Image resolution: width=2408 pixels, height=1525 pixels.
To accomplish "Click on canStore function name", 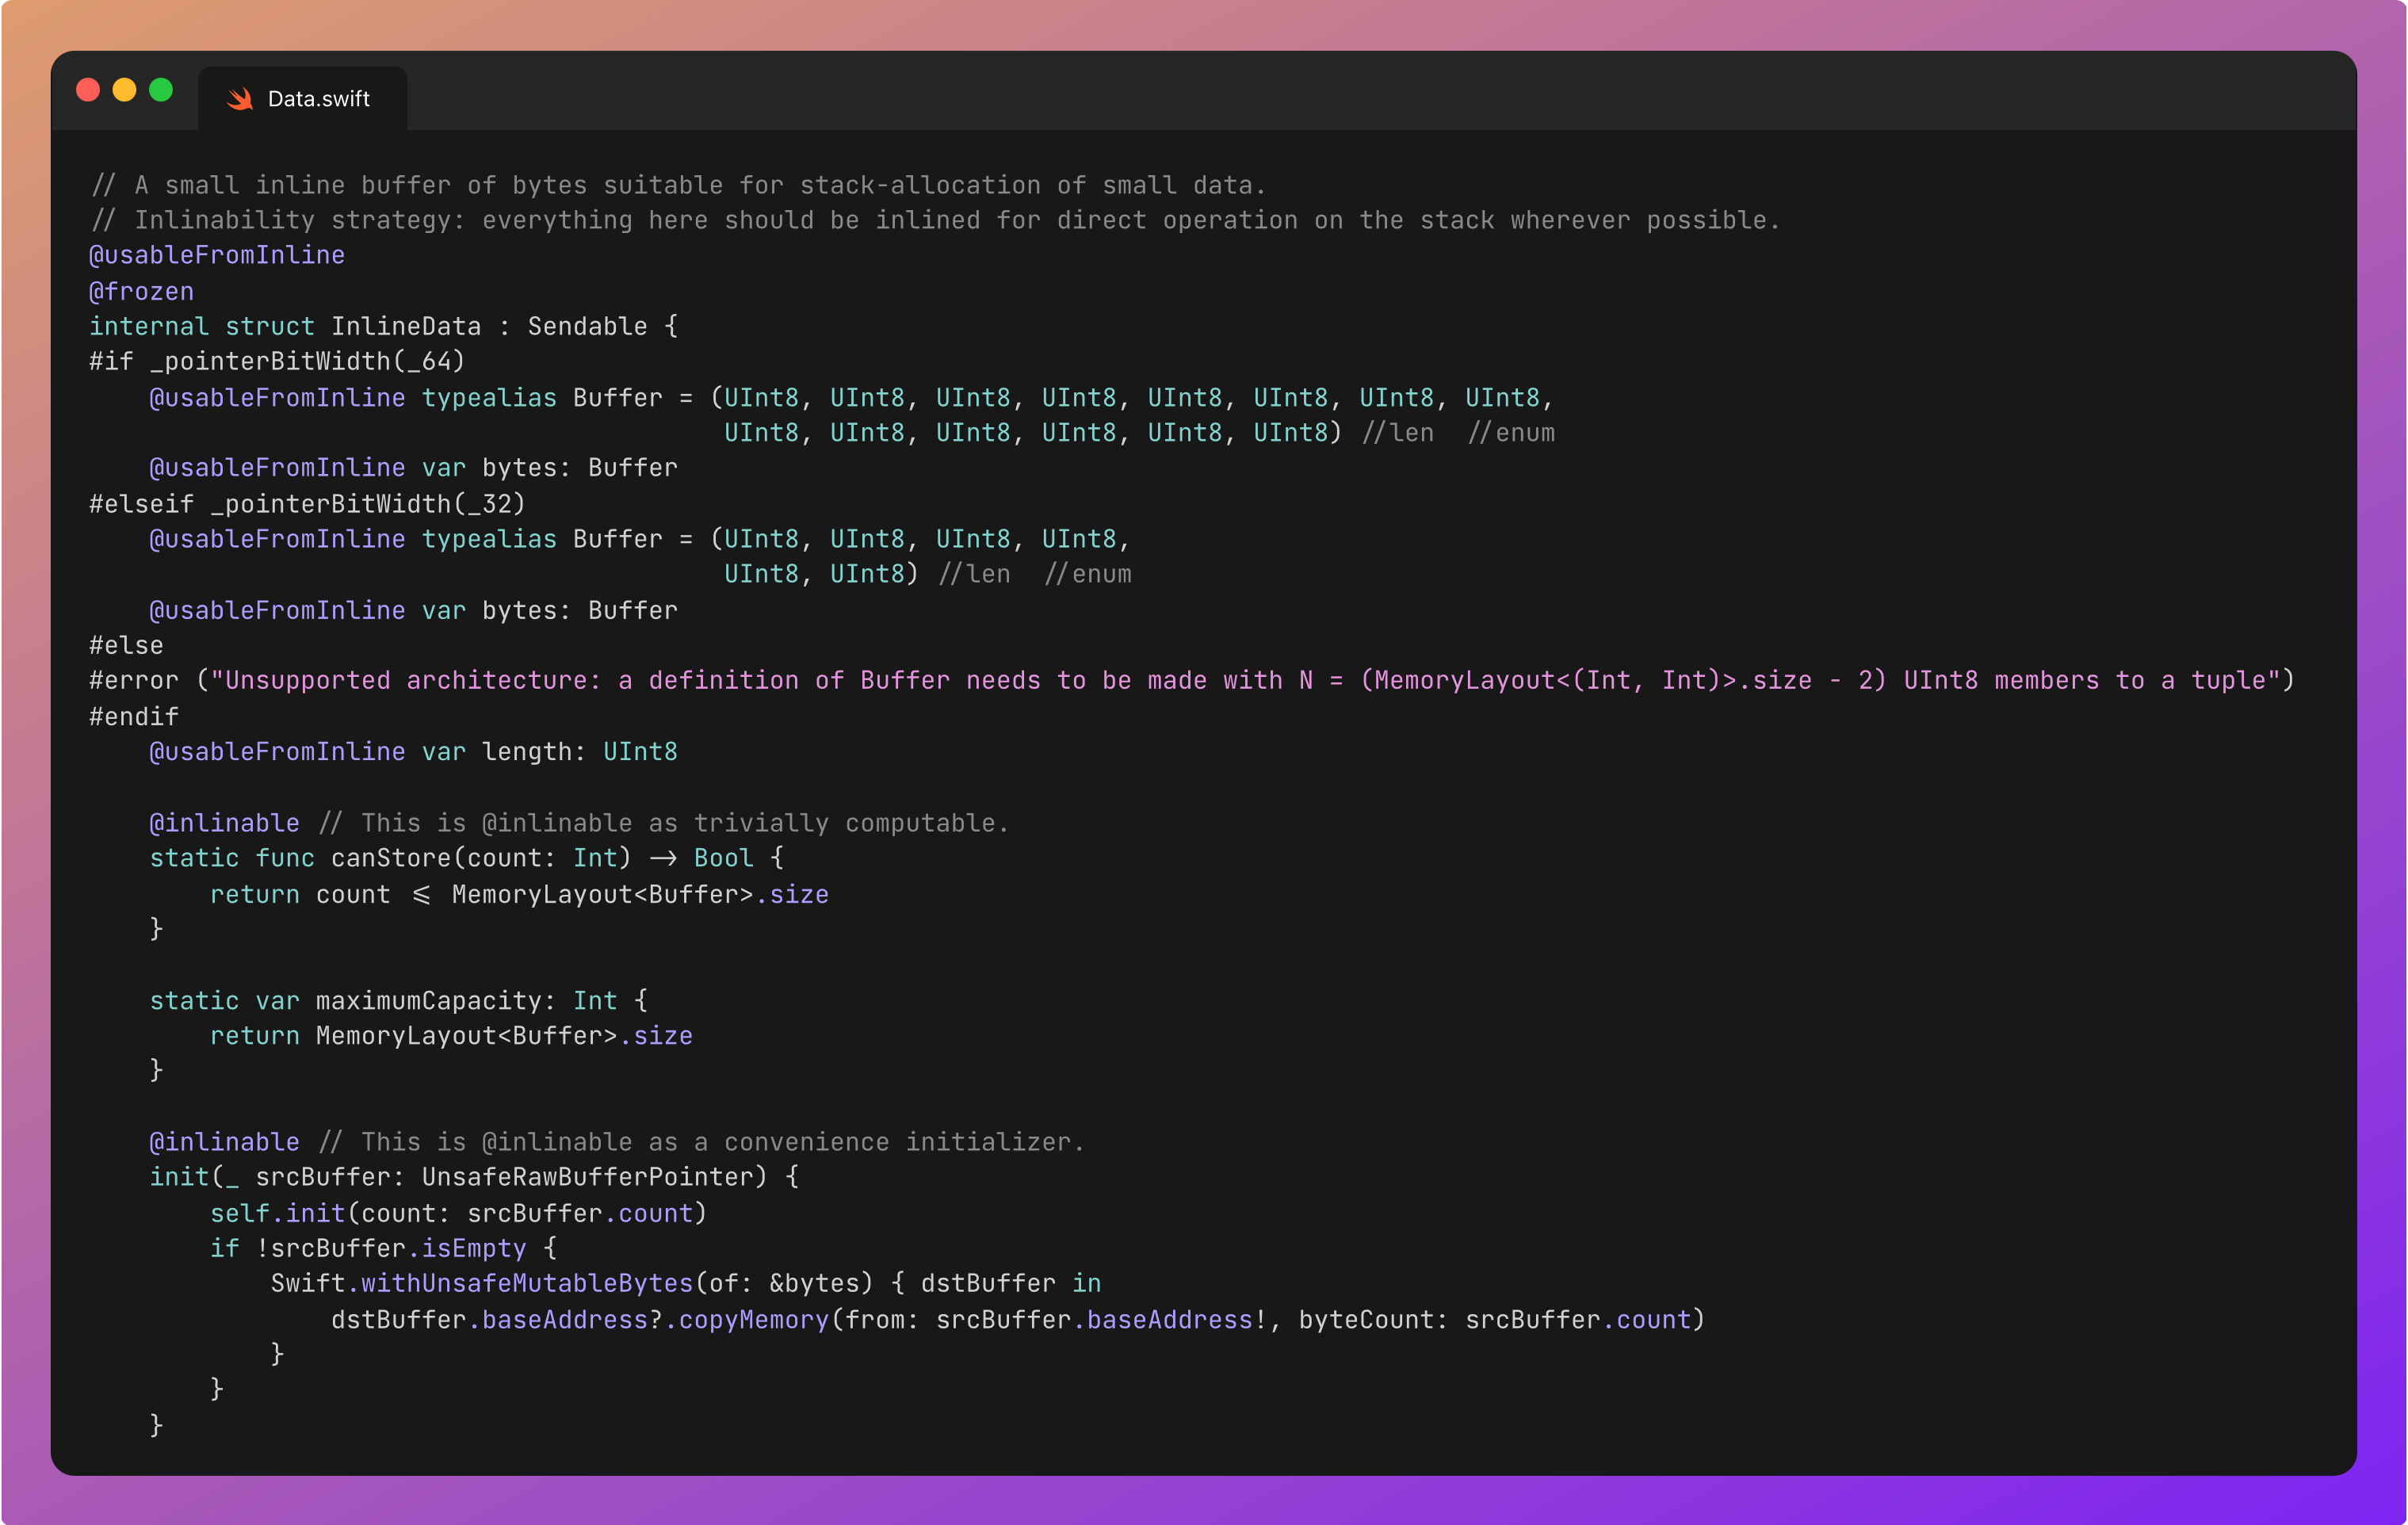I will coord(391,858).
